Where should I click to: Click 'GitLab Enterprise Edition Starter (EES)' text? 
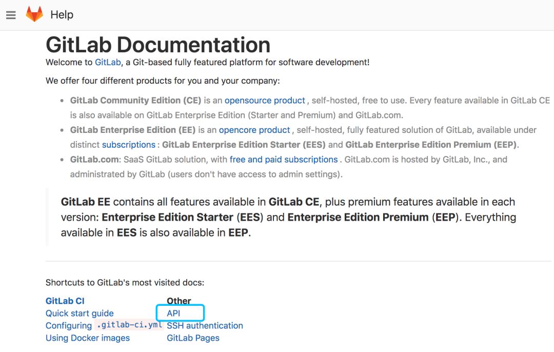tap(244, 145)
